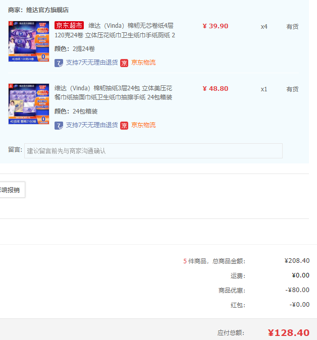This screenshot has height=340, width=317.
Task: Click 京东物流 label on the 卷纸 item
Action: coord(143,63)
